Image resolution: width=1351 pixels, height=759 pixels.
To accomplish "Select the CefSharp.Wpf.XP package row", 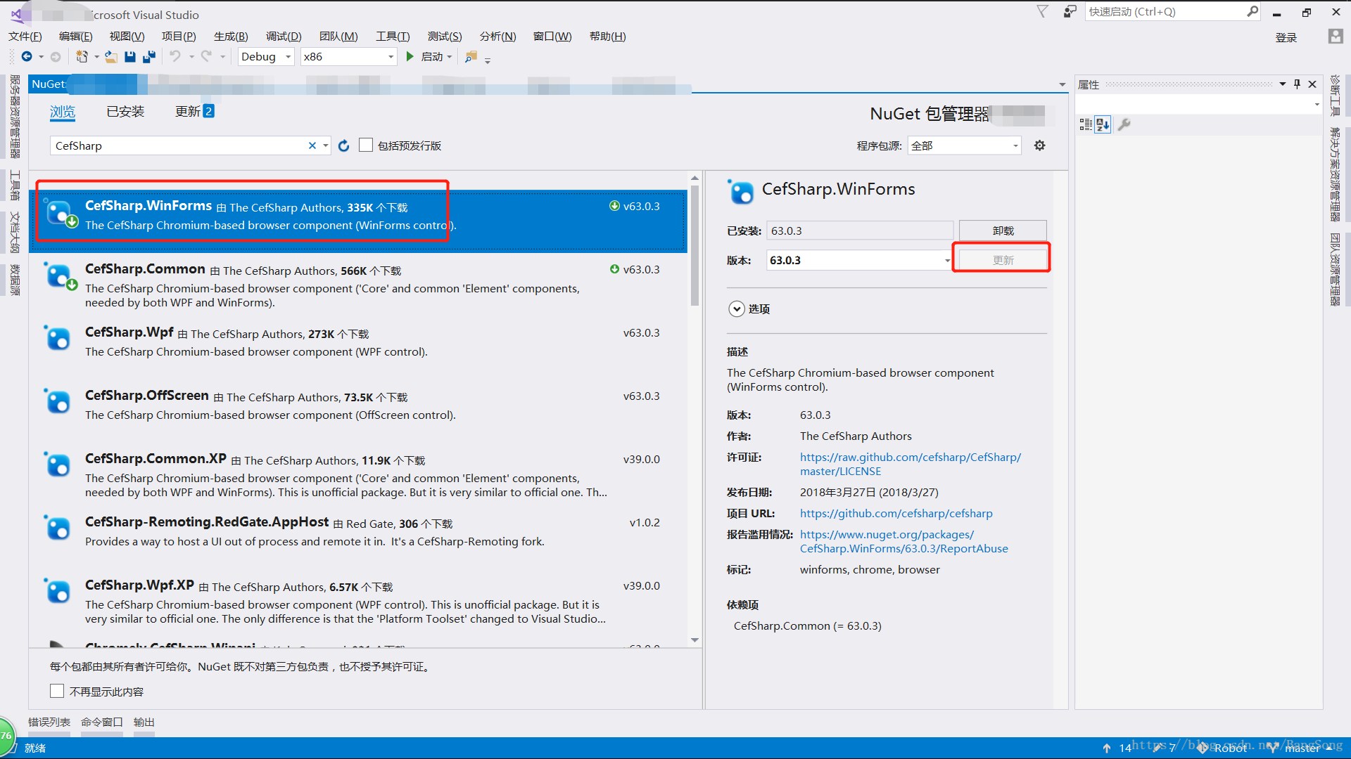I will (357, 602).
